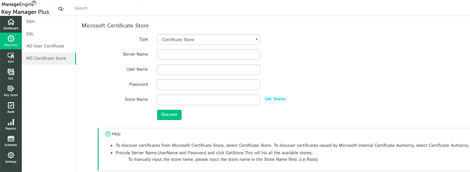Switch to the SSL discovery tab

pyautogui.click(x=30, y=34)
